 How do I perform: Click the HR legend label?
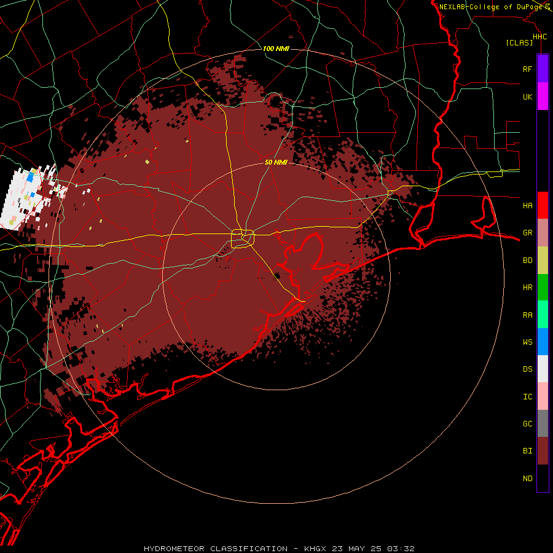click(x=527, y=288)
